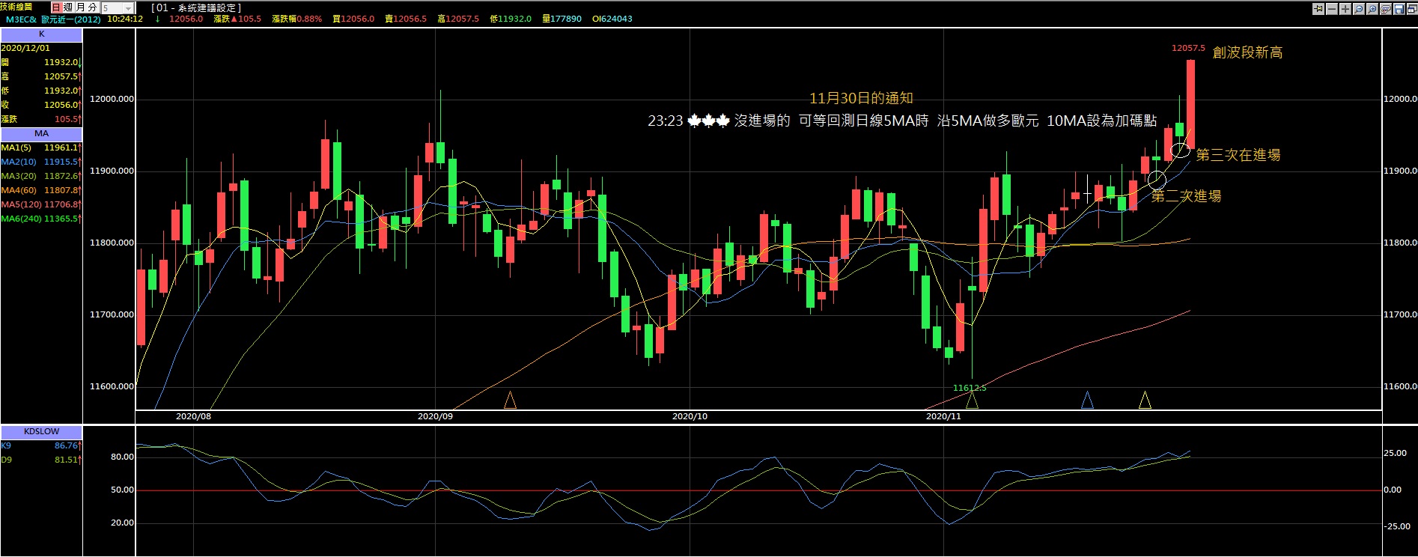Zoom in chart with magnifier-plus icon

coord(1372,9)
